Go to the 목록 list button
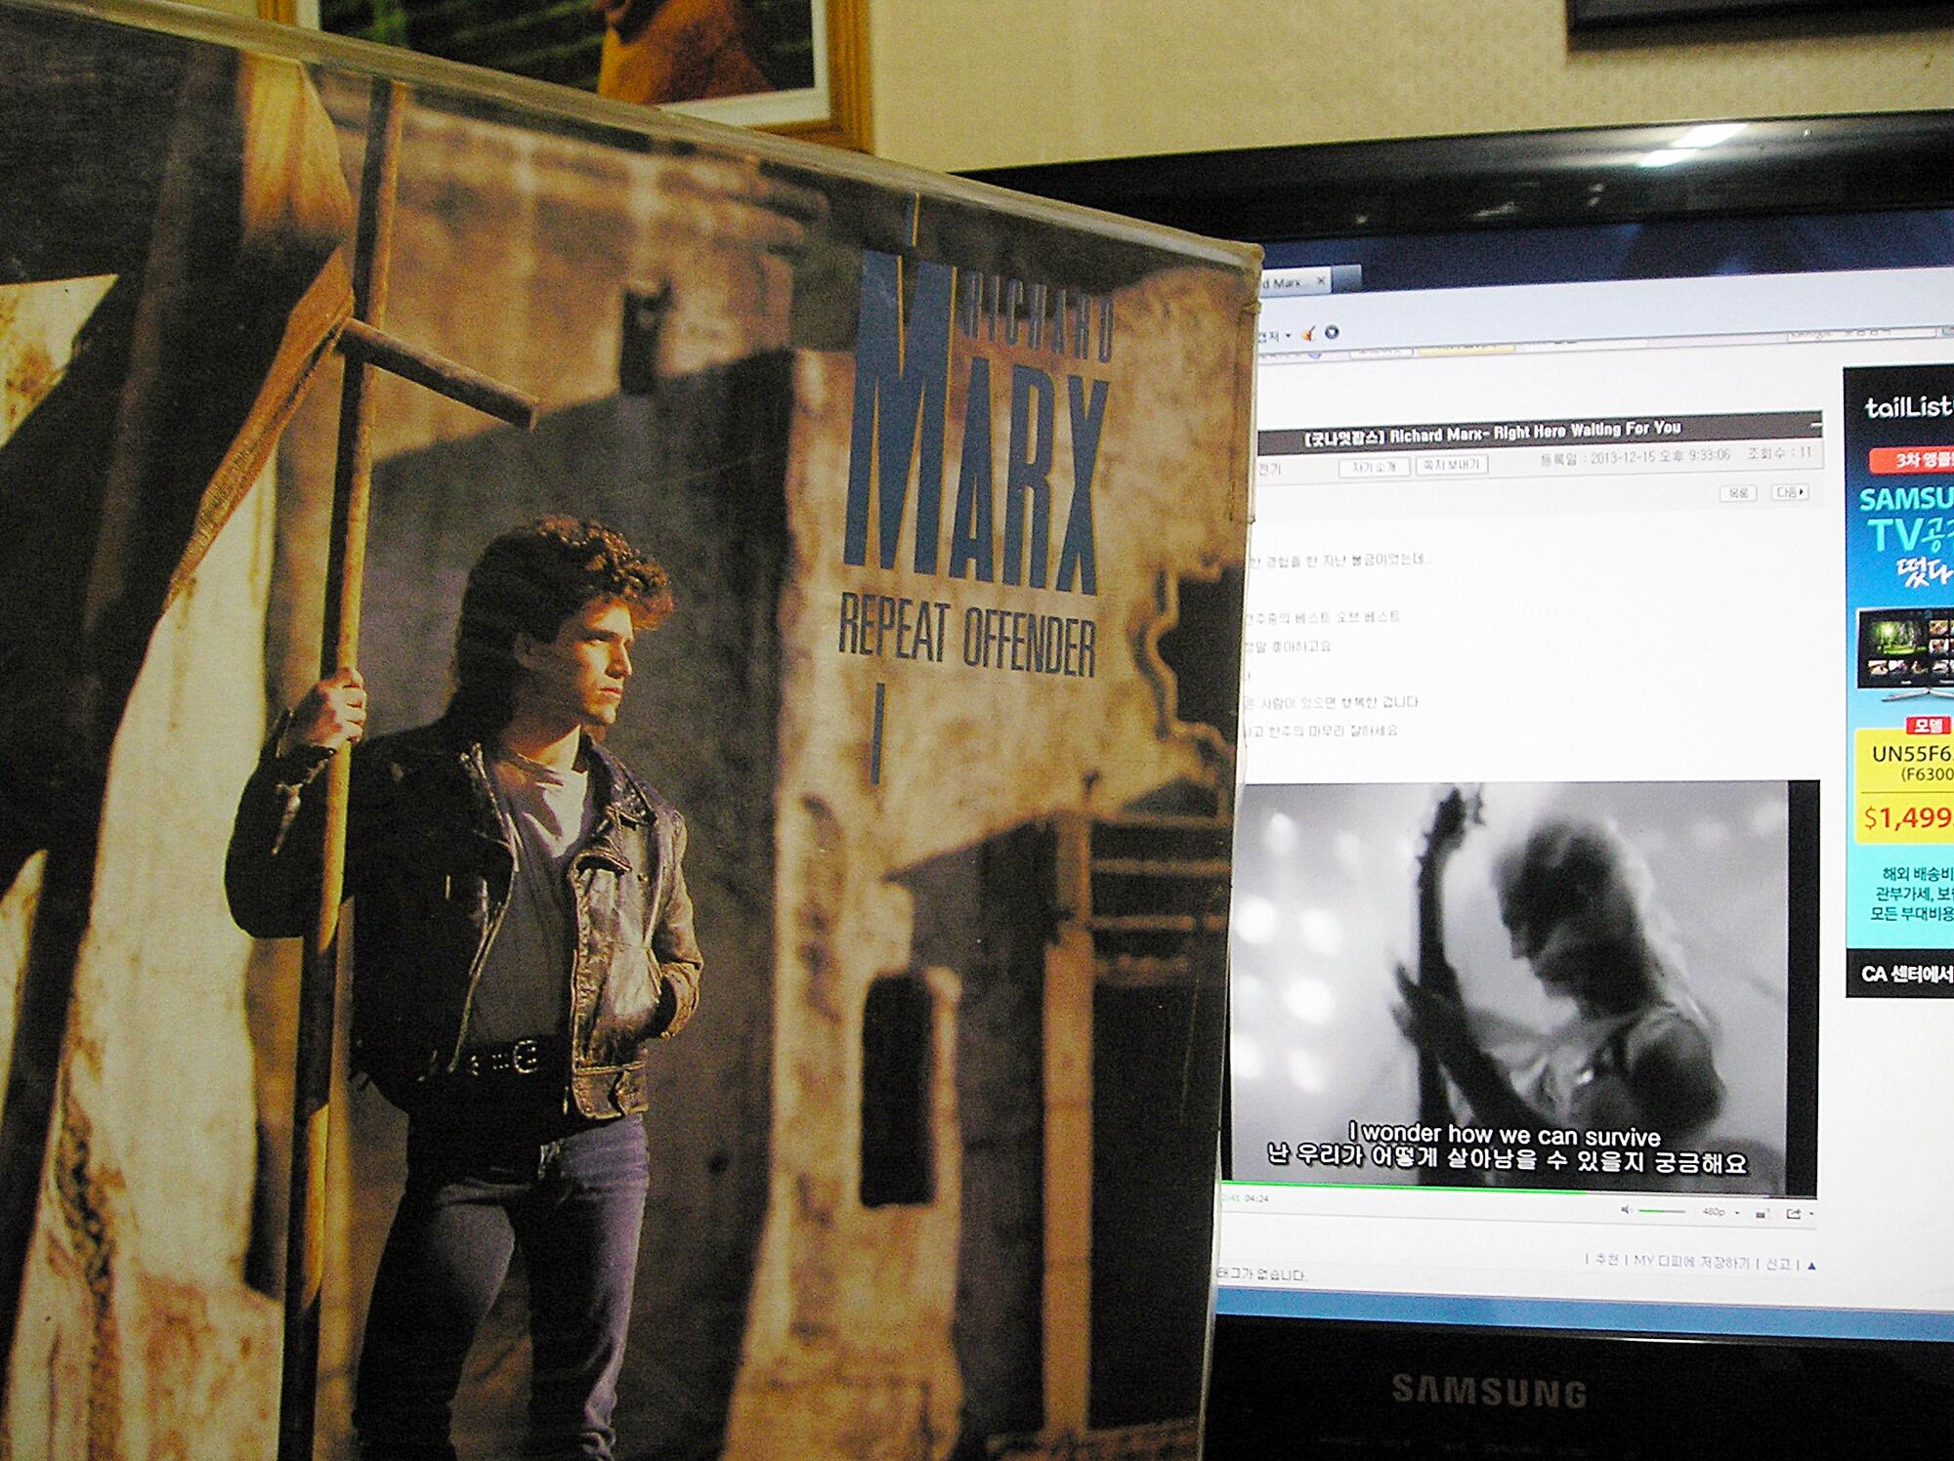The width and height of the screenshot is (1954, 1461). click(x=1738, y=493)
